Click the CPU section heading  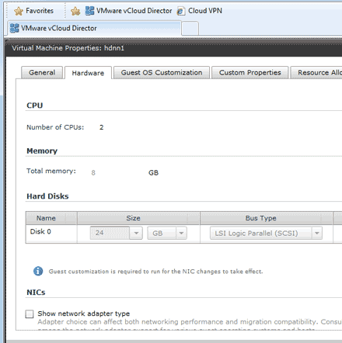[x=35, y=106]
